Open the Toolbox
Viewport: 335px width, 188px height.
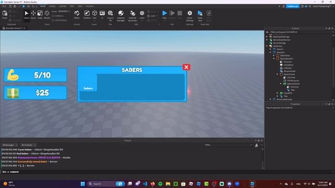click(x=87, y=15)
